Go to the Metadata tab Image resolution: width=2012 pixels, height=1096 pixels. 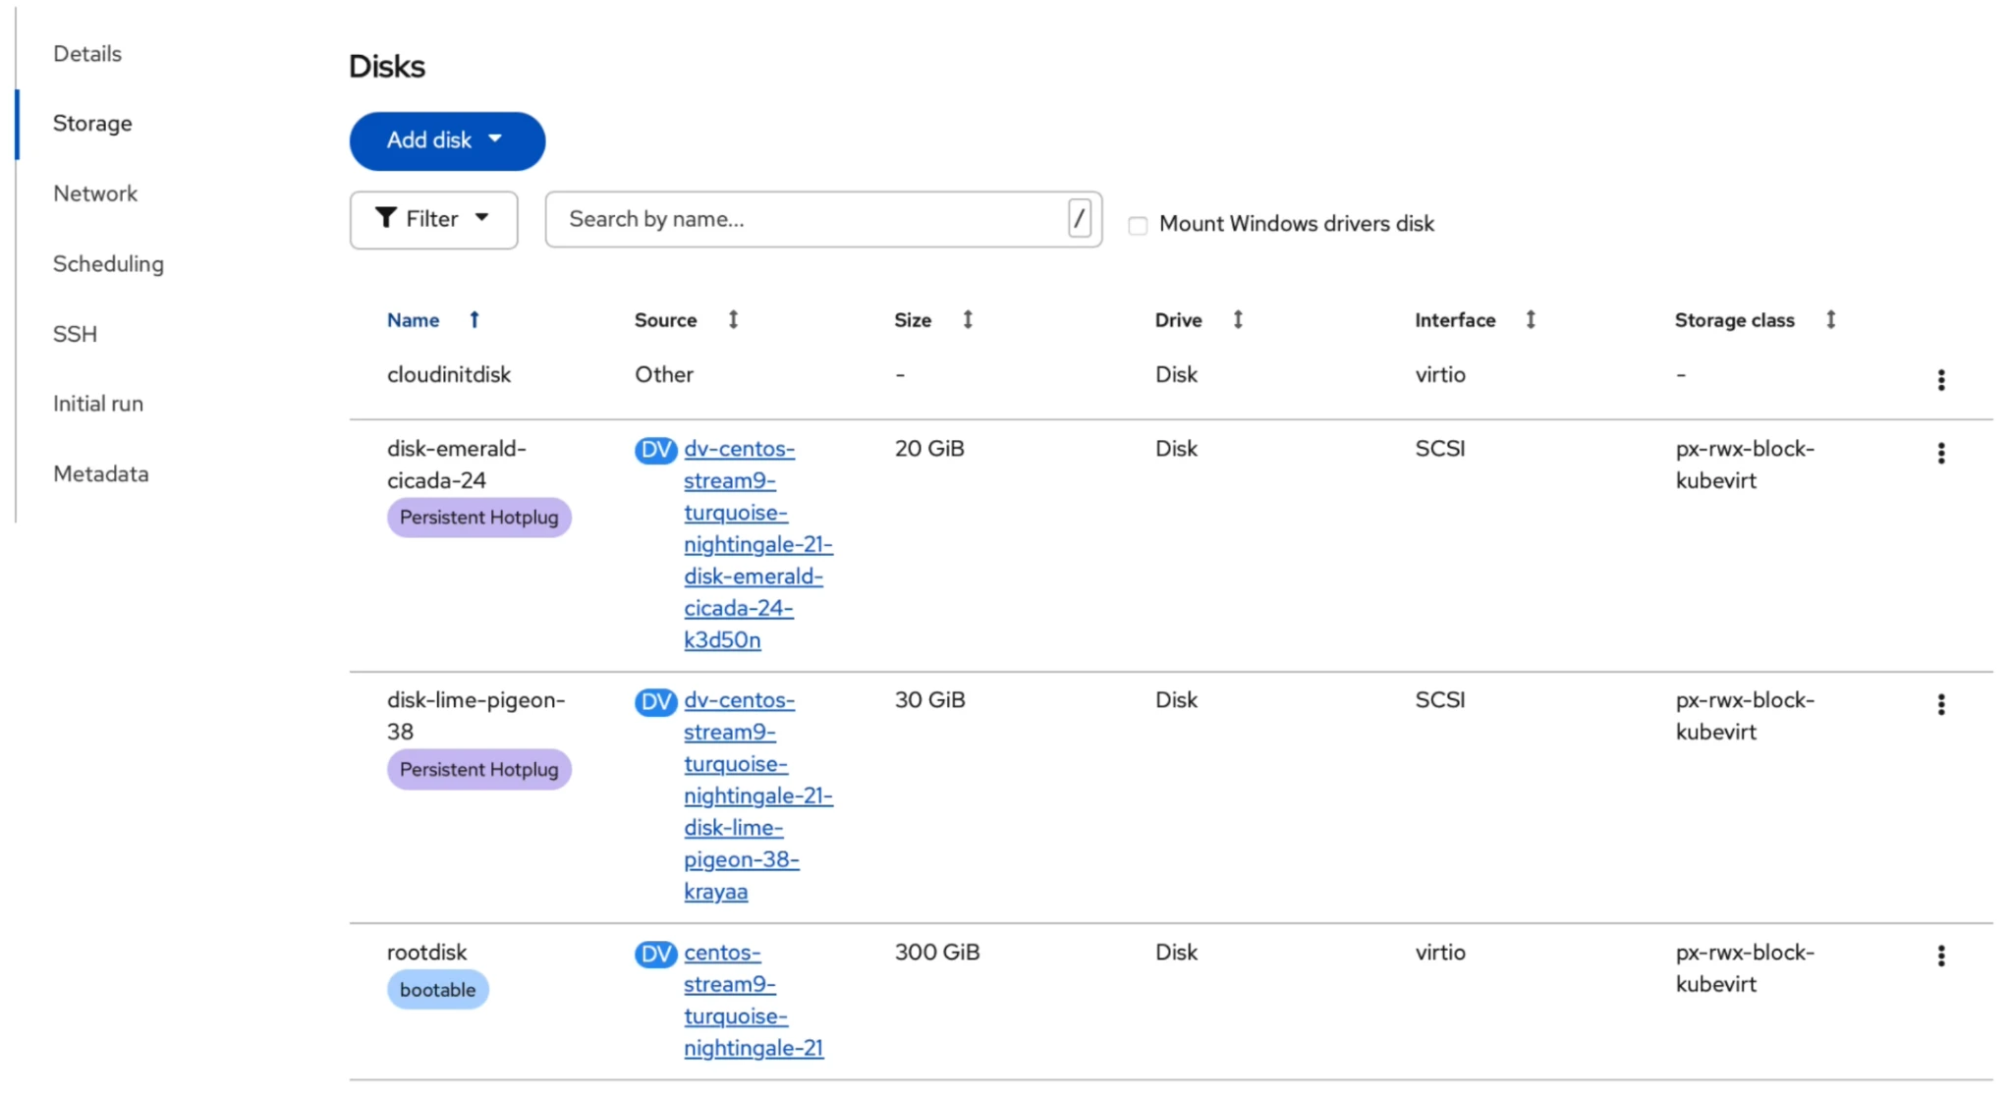tap(101, 473)
